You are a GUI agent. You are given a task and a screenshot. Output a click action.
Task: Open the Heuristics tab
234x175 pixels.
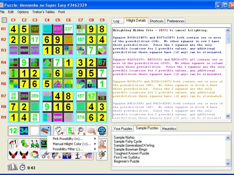[x=169, y=129]
